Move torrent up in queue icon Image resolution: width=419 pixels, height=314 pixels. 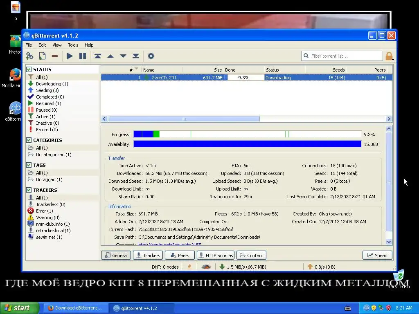(x=110, y=56)
